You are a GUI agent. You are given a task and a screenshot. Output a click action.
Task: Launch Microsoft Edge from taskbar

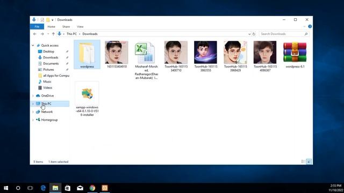tap(43, 188)
